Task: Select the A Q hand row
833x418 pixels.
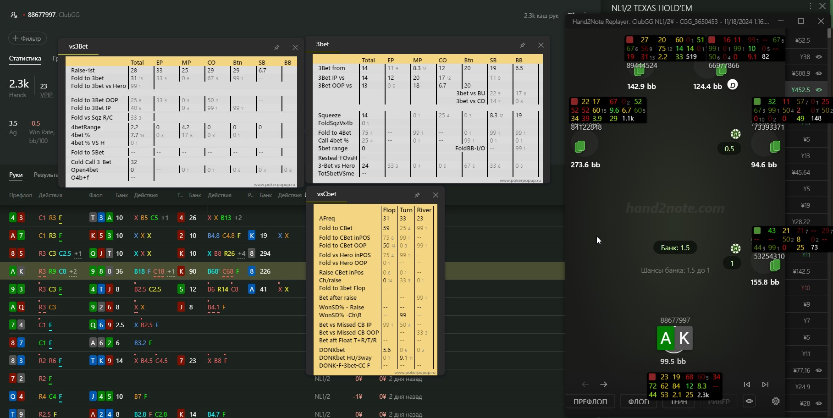Action: (x=153, y=307)
